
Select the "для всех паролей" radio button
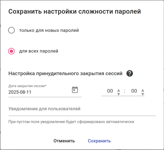click(11, 51)
